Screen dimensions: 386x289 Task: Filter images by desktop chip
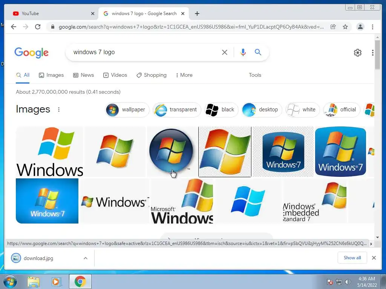click(x=262, y=110)
